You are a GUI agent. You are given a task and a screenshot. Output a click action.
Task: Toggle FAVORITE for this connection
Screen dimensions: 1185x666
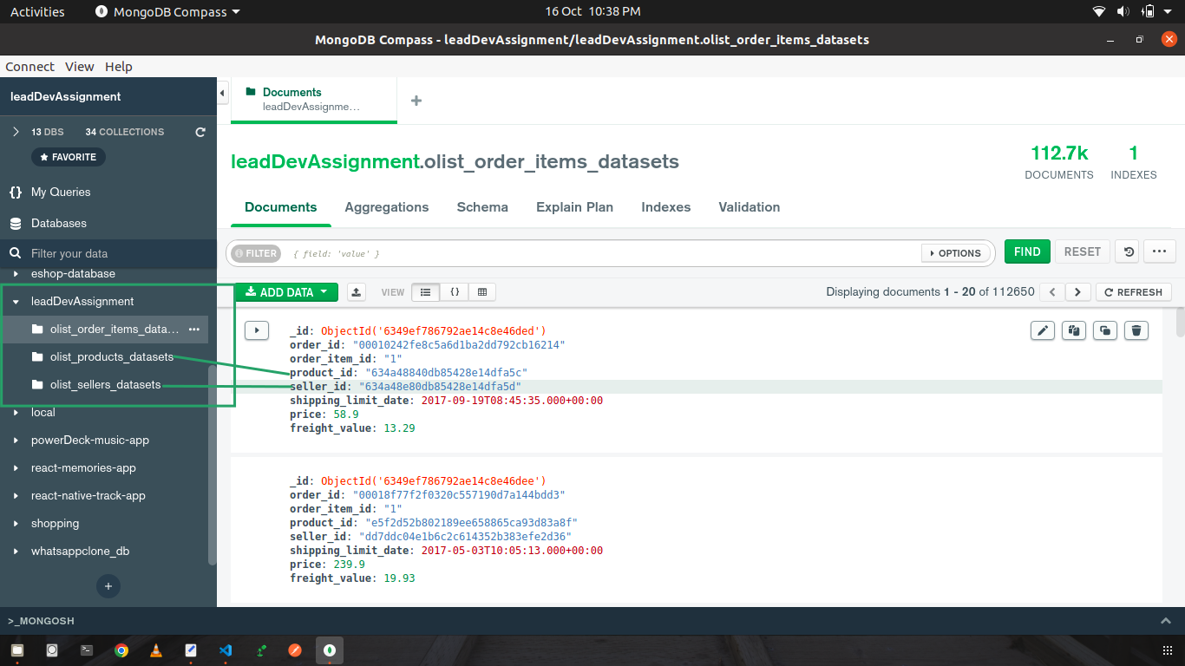(x=69, y=157)
